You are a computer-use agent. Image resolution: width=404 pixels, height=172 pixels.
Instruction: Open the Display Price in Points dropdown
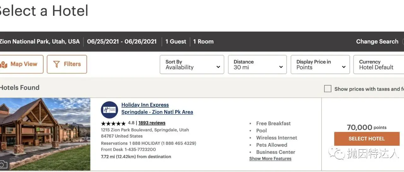coord(320,65)
